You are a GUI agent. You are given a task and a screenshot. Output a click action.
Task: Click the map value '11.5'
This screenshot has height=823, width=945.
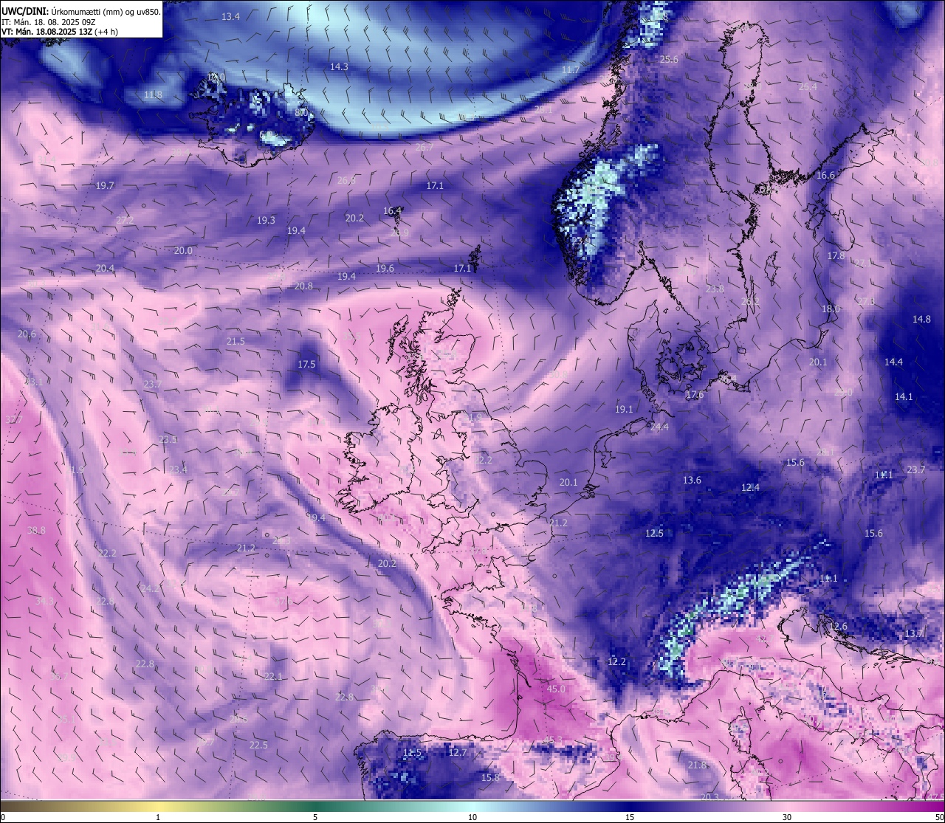412,752
